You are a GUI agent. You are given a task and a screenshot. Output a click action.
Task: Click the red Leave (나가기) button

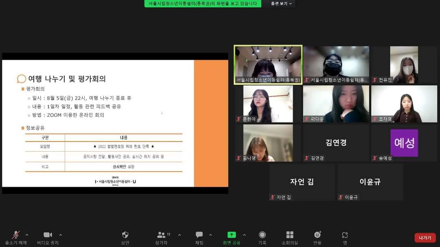(x=425, y=238)
